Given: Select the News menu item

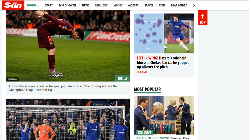Looking at the screenshot, I should tap(86, 5).
